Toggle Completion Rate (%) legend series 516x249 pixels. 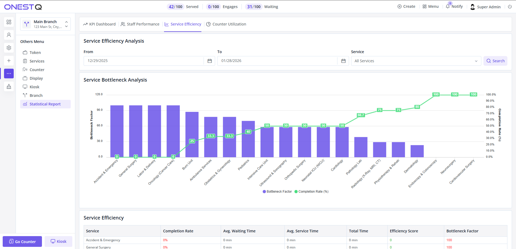312,192
